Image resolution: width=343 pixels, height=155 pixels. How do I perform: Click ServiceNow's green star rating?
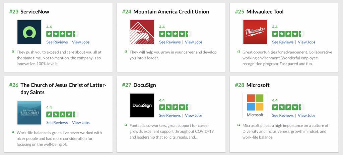[x=62, y=34]
